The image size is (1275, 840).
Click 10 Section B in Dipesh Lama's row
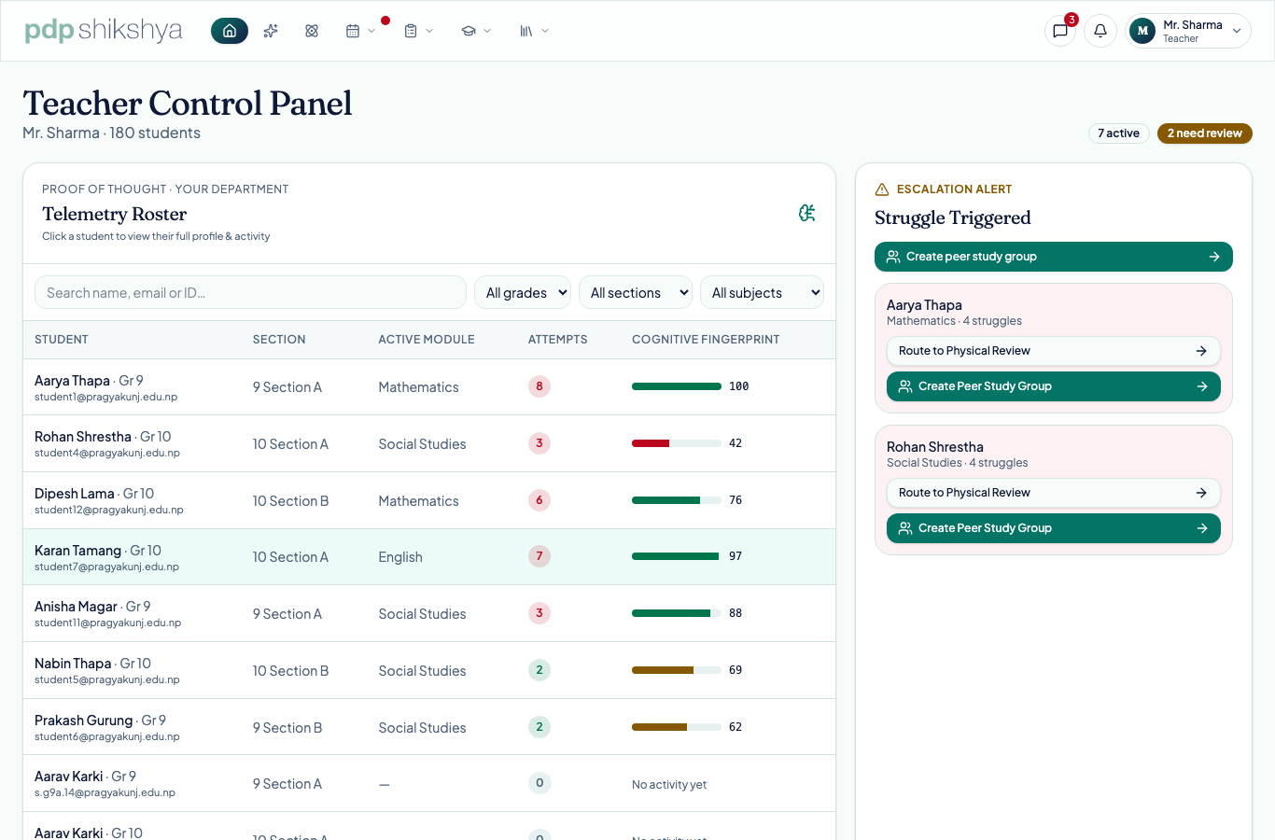[x=290, y=501]
